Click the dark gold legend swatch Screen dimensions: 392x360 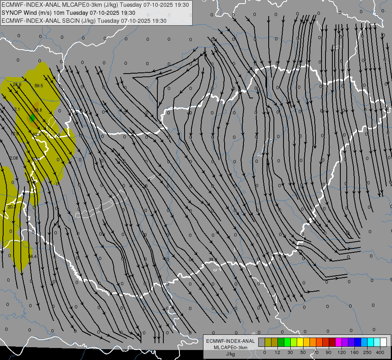point(275,342)
